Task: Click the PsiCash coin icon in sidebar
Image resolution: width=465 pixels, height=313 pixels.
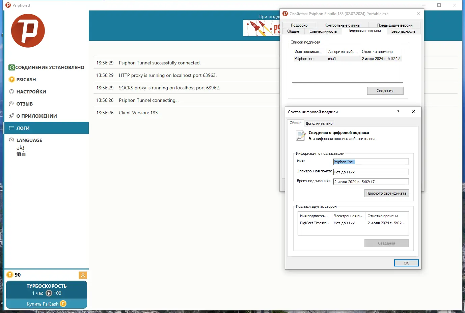Action: tap(12, 80)
